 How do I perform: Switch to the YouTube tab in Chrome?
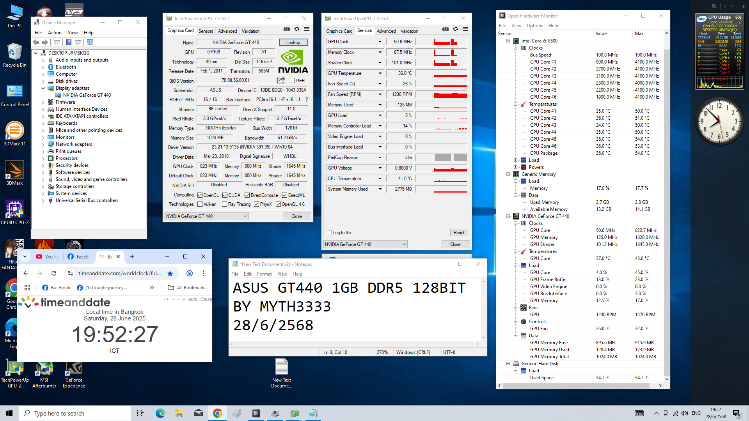tap(47, 256)
